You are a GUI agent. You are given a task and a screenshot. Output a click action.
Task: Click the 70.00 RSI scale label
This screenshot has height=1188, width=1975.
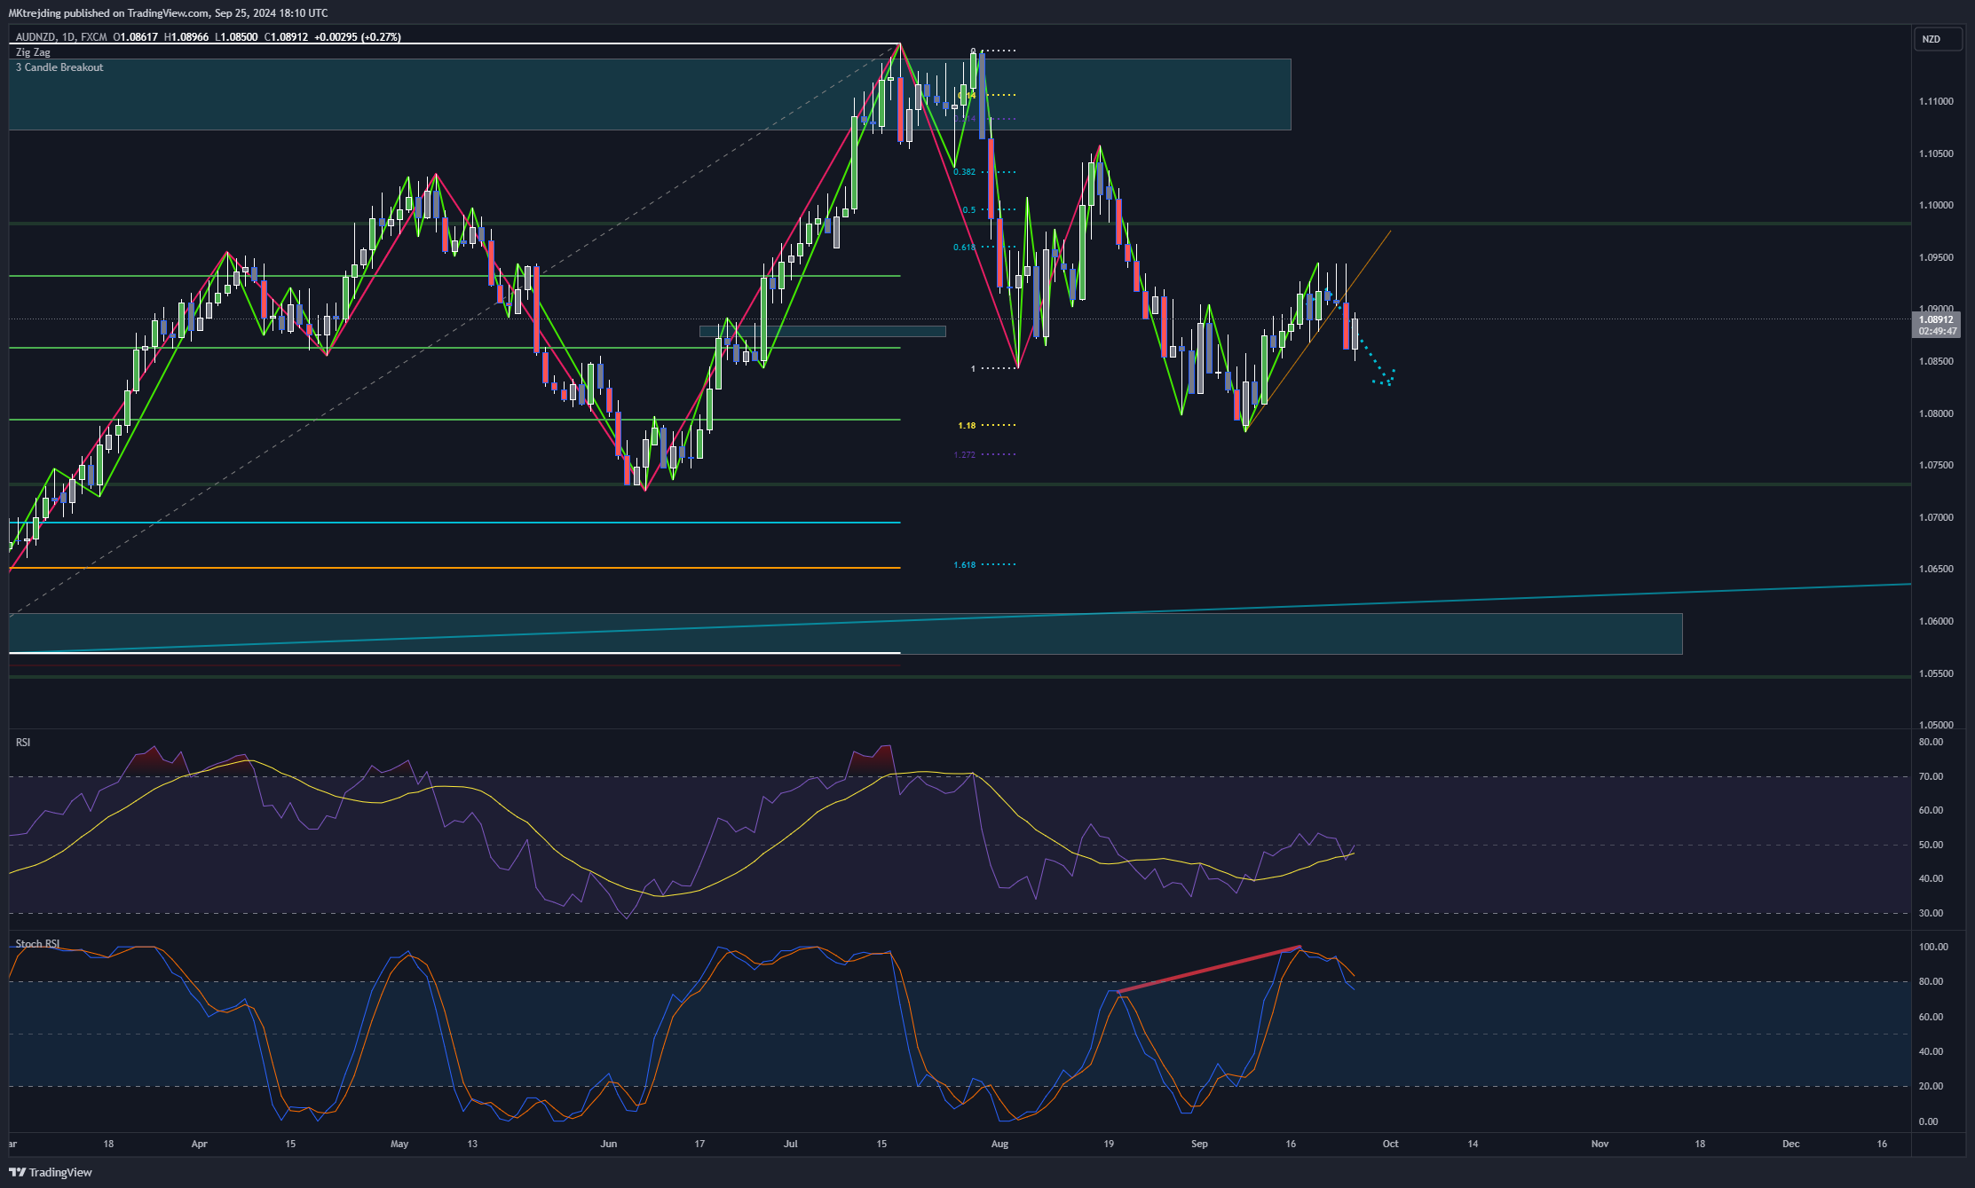1931,776
